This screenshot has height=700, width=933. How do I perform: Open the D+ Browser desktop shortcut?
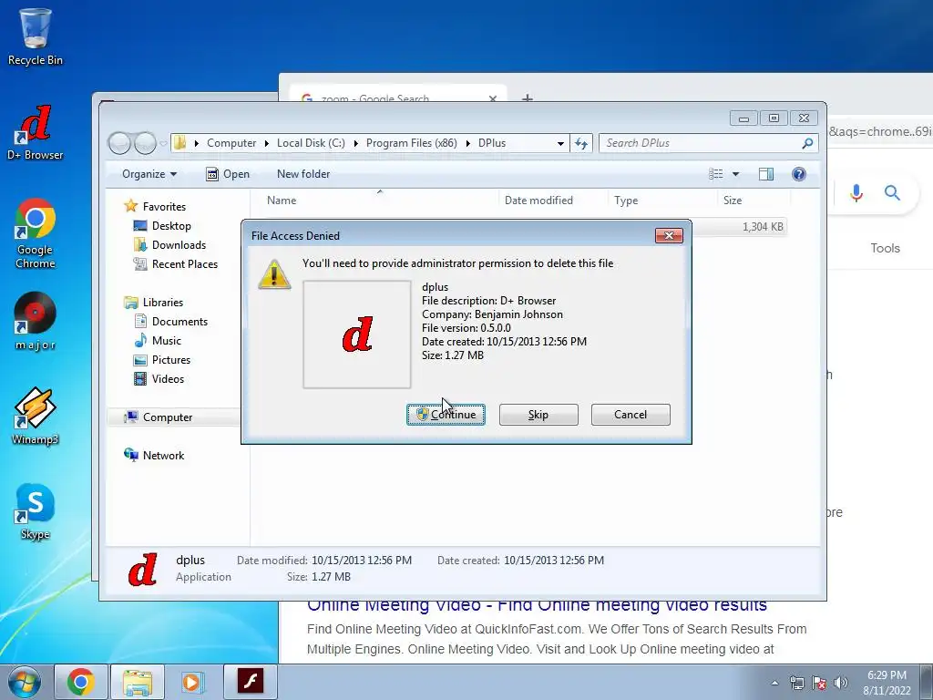pos(36,132)
